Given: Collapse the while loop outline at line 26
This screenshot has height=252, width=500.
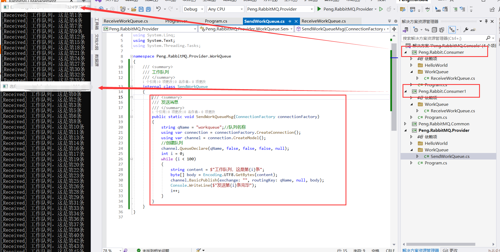Looking at the screenshot, I should tap(131, 159).
